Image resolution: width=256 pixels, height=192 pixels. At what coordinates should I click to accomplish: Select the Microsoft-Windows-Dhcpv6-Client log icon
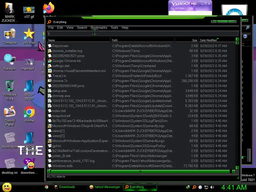tap(50, 126)
